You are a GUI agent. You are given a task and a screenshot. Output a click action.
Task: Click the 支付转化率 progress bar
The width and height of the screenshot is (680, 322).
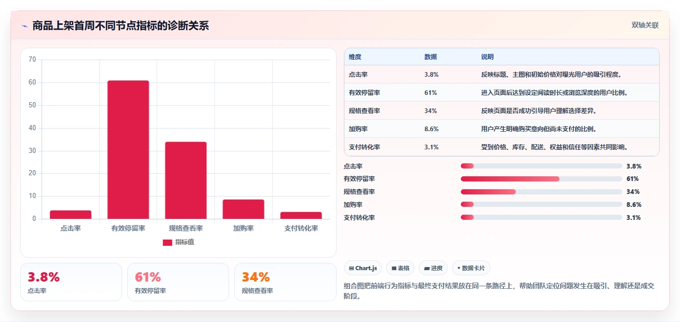pyautogui.click(x=541, y=218)
